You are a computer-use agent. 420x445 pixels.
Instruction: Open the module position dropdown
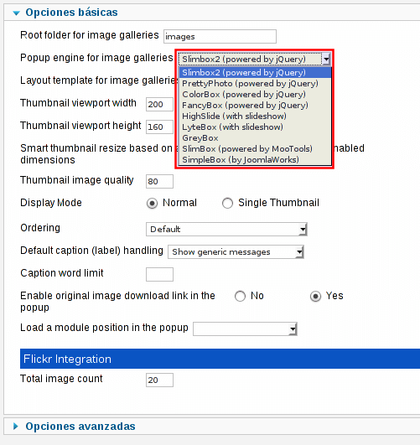[245, 329]
